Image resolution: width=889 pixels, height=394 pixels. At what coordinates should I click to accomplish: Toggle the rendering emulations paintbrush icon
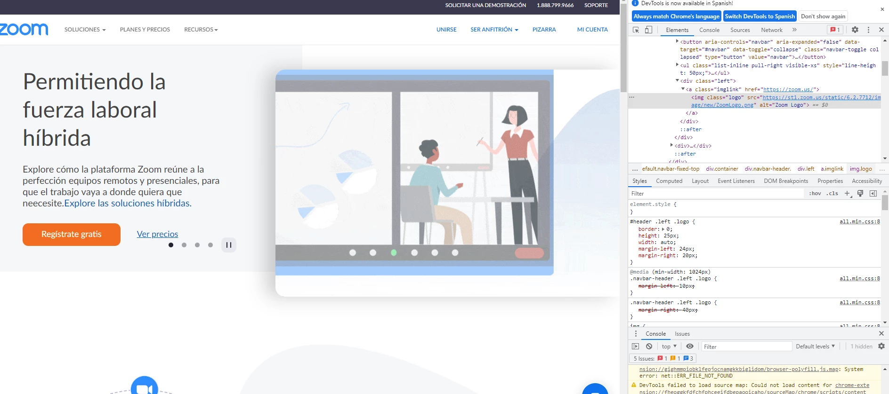click(860, 193)
